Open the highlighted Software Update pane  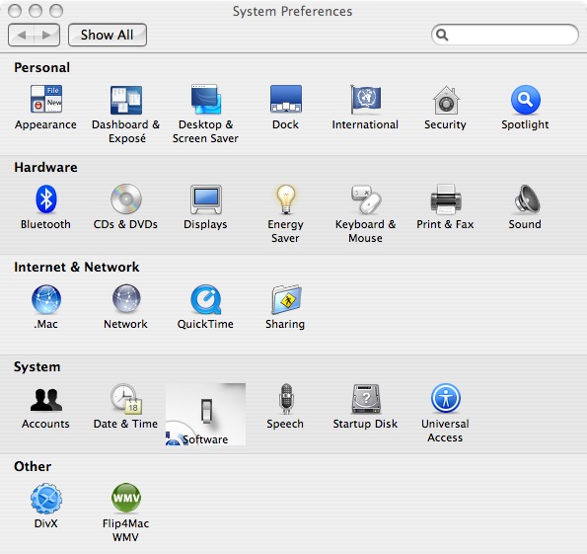[x=205, y=414]
